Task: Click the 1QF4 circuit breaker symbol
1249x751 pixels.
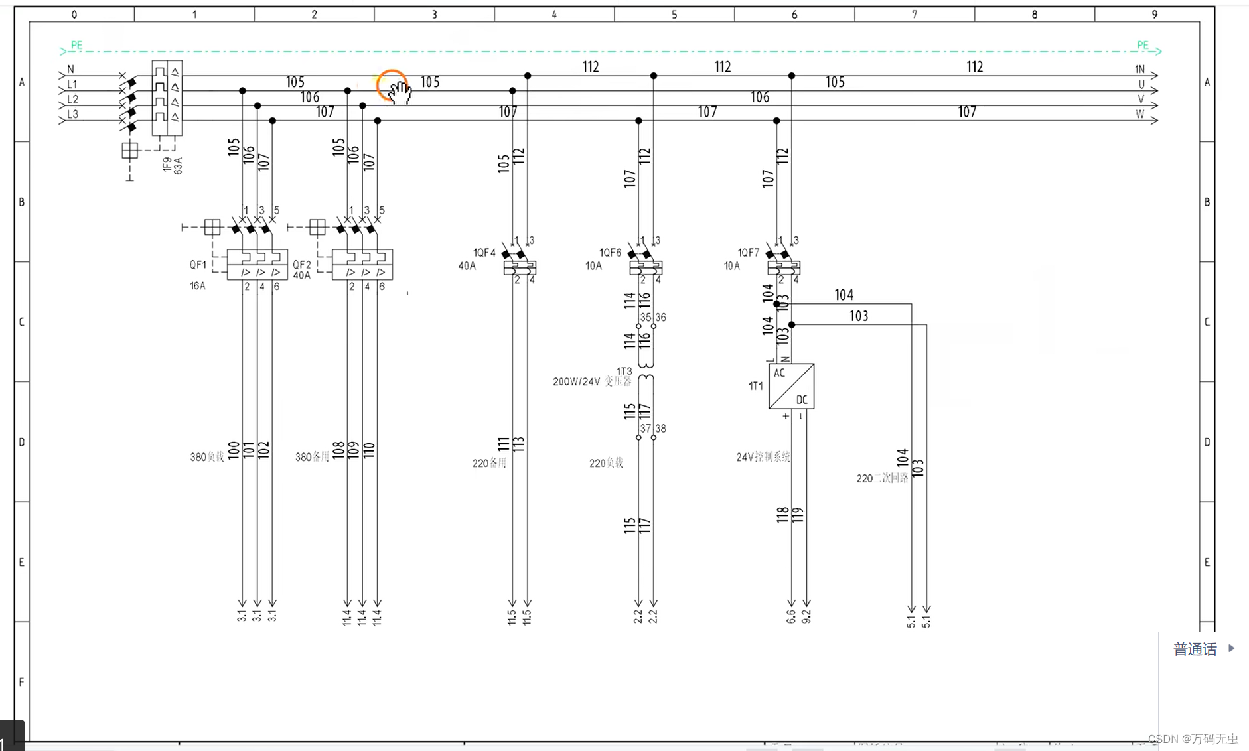Action: tap(519, 261)
